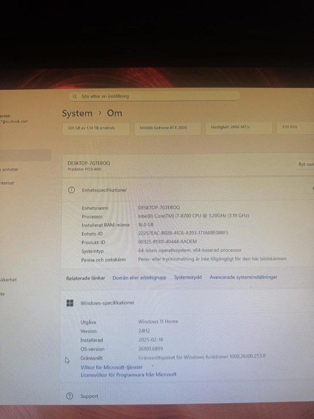Select OS-version value 26100.6899

tap(150, 348)
